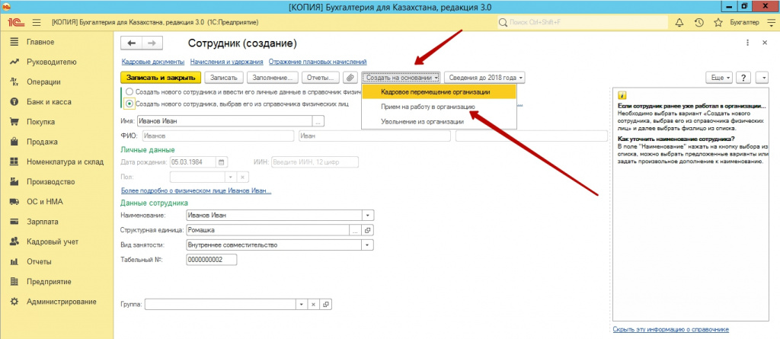The height and width of the screenshot is (339, 780).
Task: Open Главное section in sidebar
Action: (x=40, y=42)
